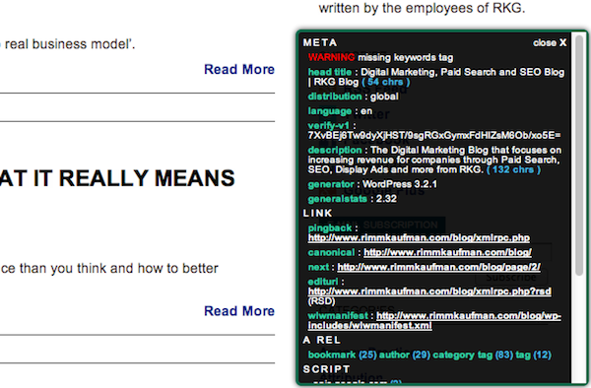Click the 'language' meta label
This screenshot has height=388, width=591.
(330, 111)
